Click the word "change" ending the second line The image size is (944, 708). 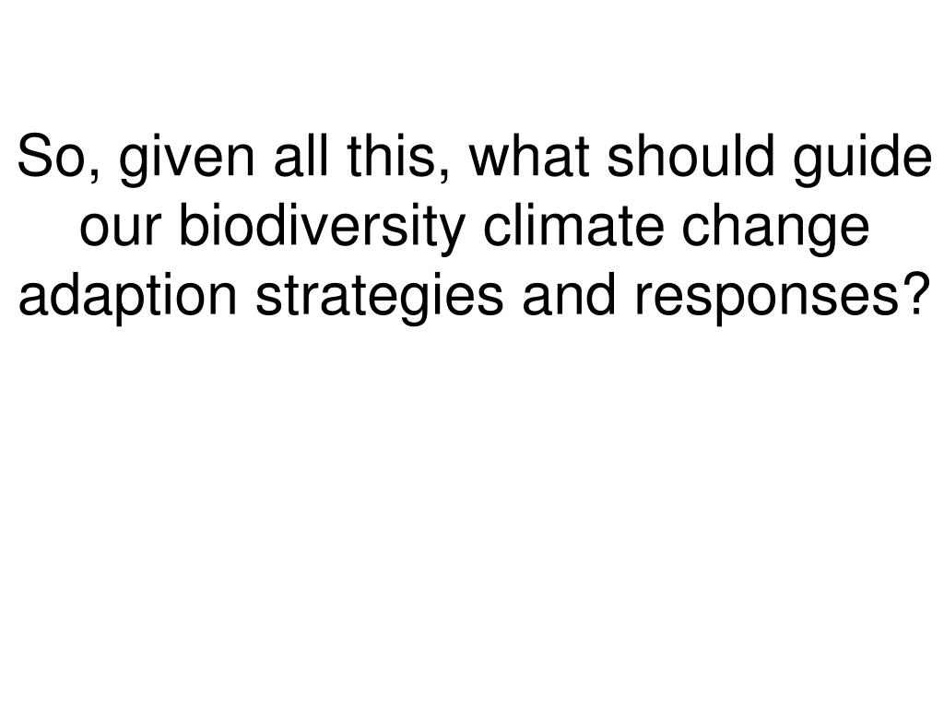pyautogui.click(x=775, y=229)
